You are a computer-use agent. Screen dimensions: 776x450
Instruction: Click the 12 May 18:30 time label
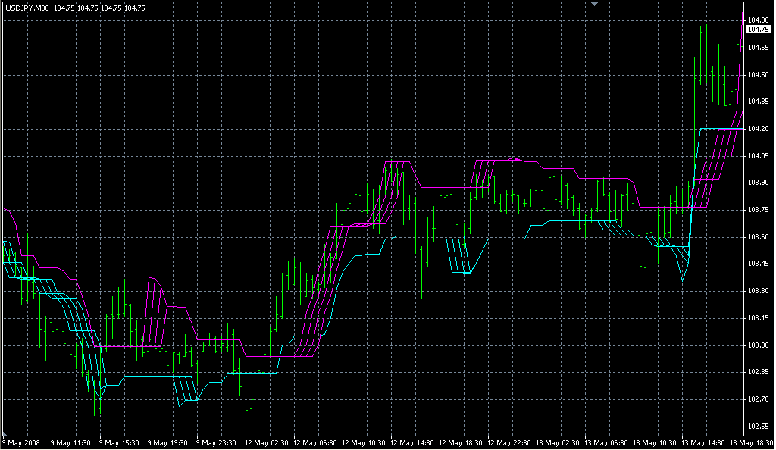pos(461,442)
